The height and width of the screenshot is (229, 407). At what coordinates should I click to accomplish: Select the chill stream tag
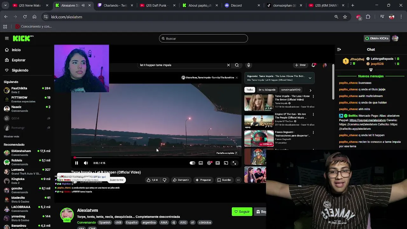coord(118,222)
